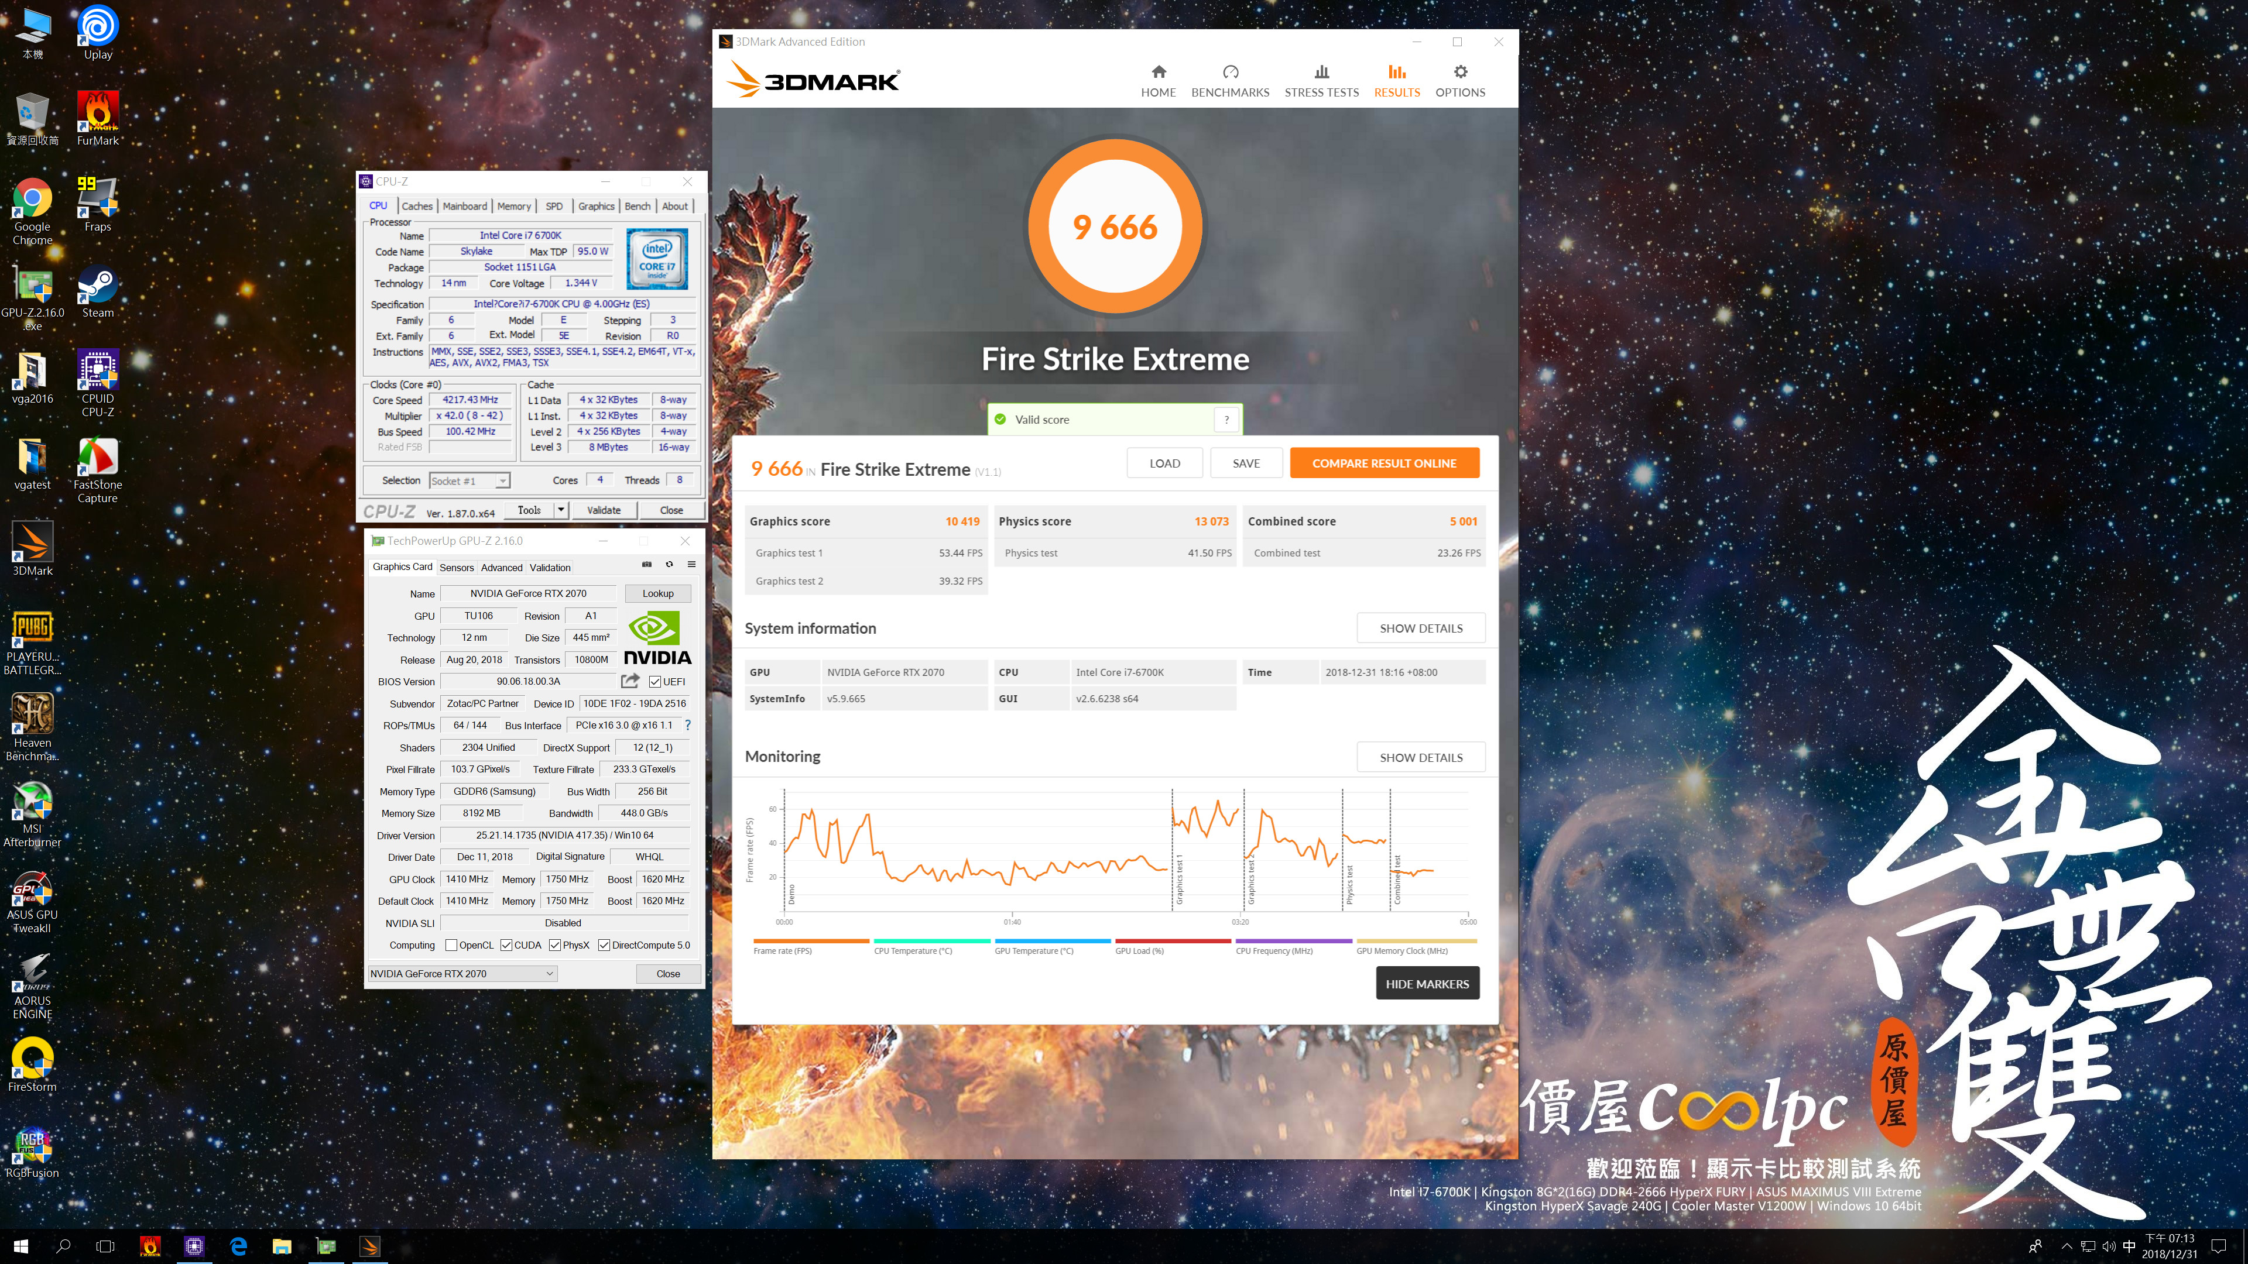
Task: Click the Frame rate (FPS) legend color bar
Action: click(x=811, y=940)
